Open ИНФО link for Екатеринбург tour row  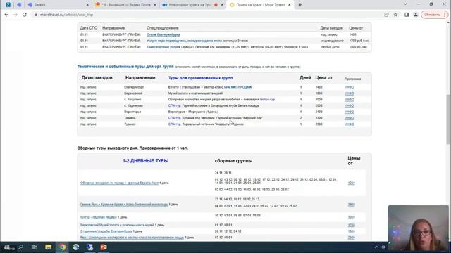click(350, 87)
